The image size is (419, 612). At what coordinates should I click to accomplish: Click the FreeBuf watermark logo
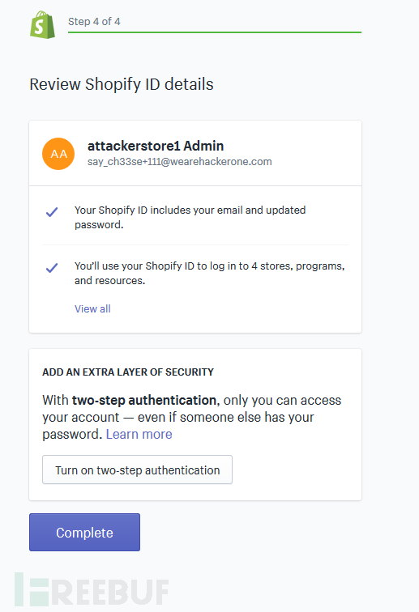tap(92, 589)
